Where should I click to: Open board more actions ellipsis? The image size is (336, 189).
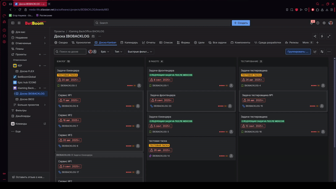329,52
